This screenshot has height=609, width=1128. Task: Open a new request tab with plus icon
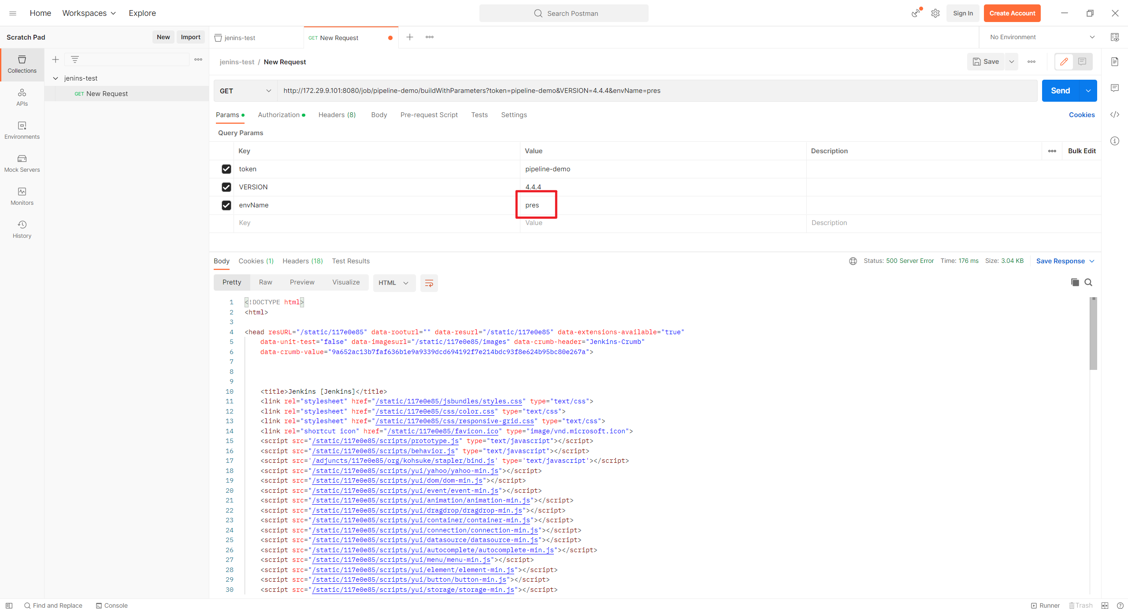click(410, 37)
